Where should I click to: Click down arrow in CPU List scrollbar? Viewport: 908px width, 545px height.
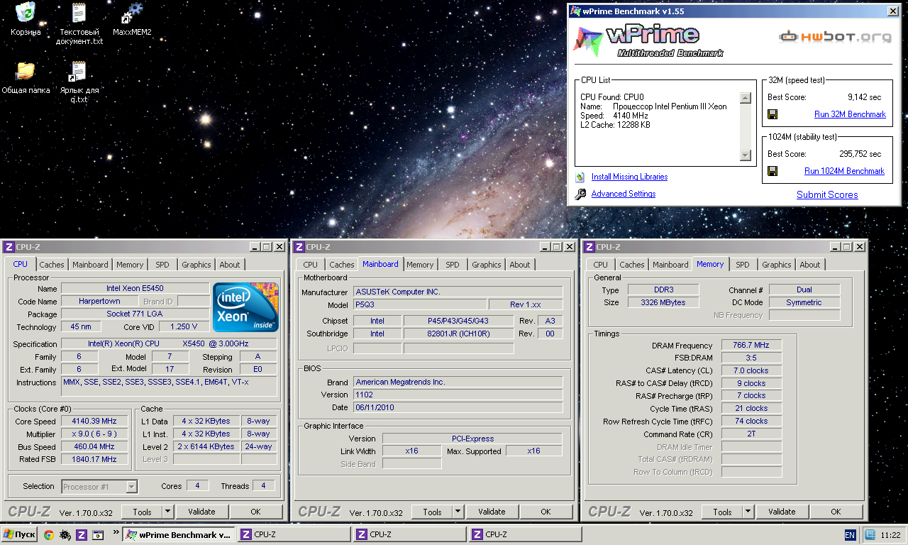tap(745, 155)
